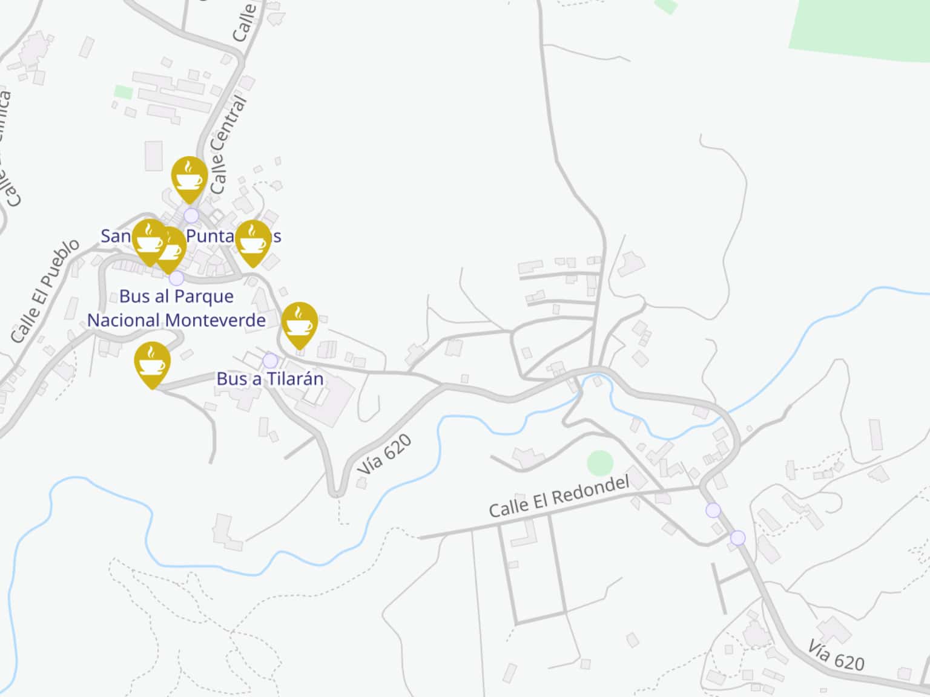Click the 'Vía 620' label in the bottom-right corner
The height and width of the screenshot is (697, 930).
coord(836,656)
